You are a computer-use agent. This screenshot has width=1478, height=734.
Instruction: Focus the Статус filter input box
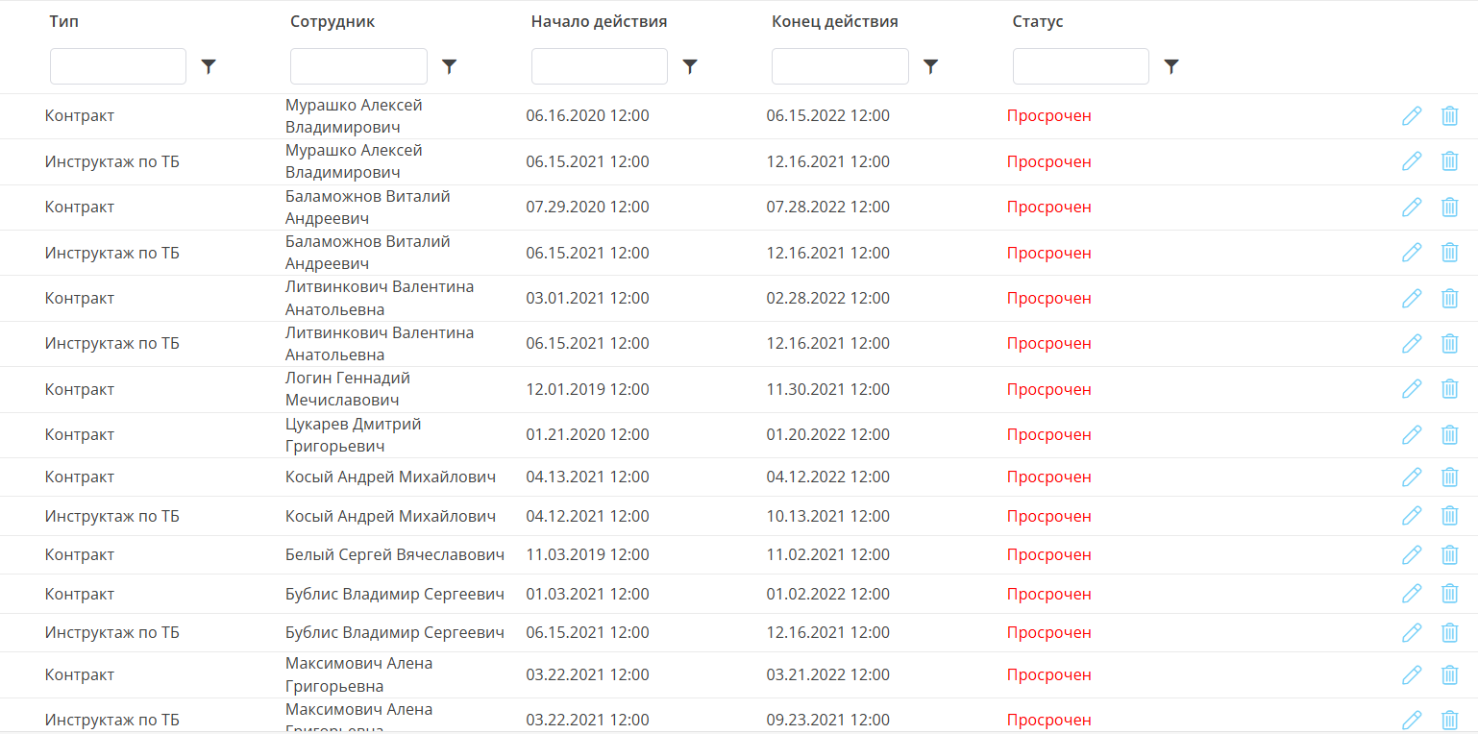pos(1081,66)
